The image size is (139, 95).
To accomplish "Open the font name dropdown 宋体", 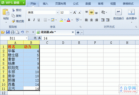I will coord(58,13).
